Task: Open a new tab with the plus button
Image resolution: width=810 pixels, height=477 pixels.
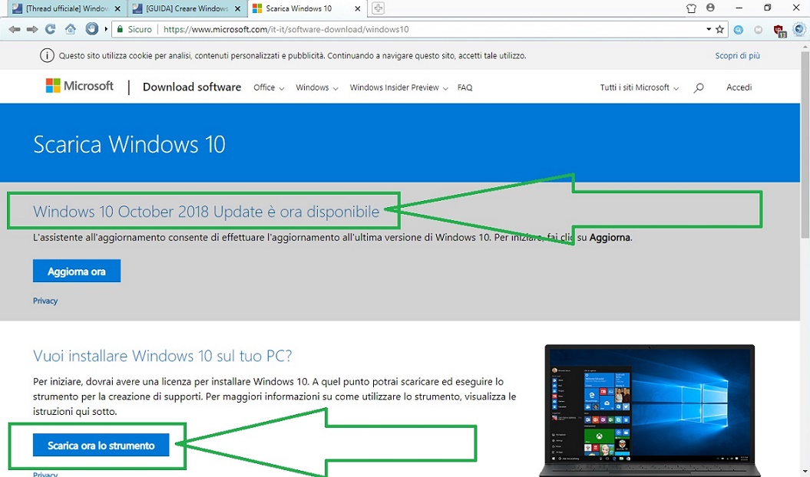Action: click(x=379, y=8)
